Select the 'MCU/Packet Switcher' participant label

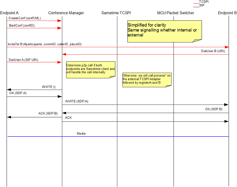(176, 13)
